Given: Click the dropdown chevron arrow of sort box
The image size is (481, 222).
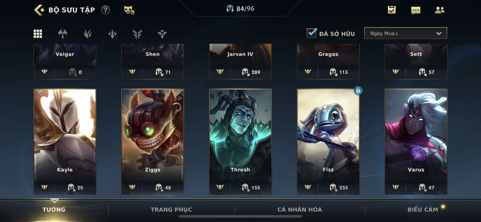Looking at the screenshot, I should pyautogui.click(x=439, y=34).
